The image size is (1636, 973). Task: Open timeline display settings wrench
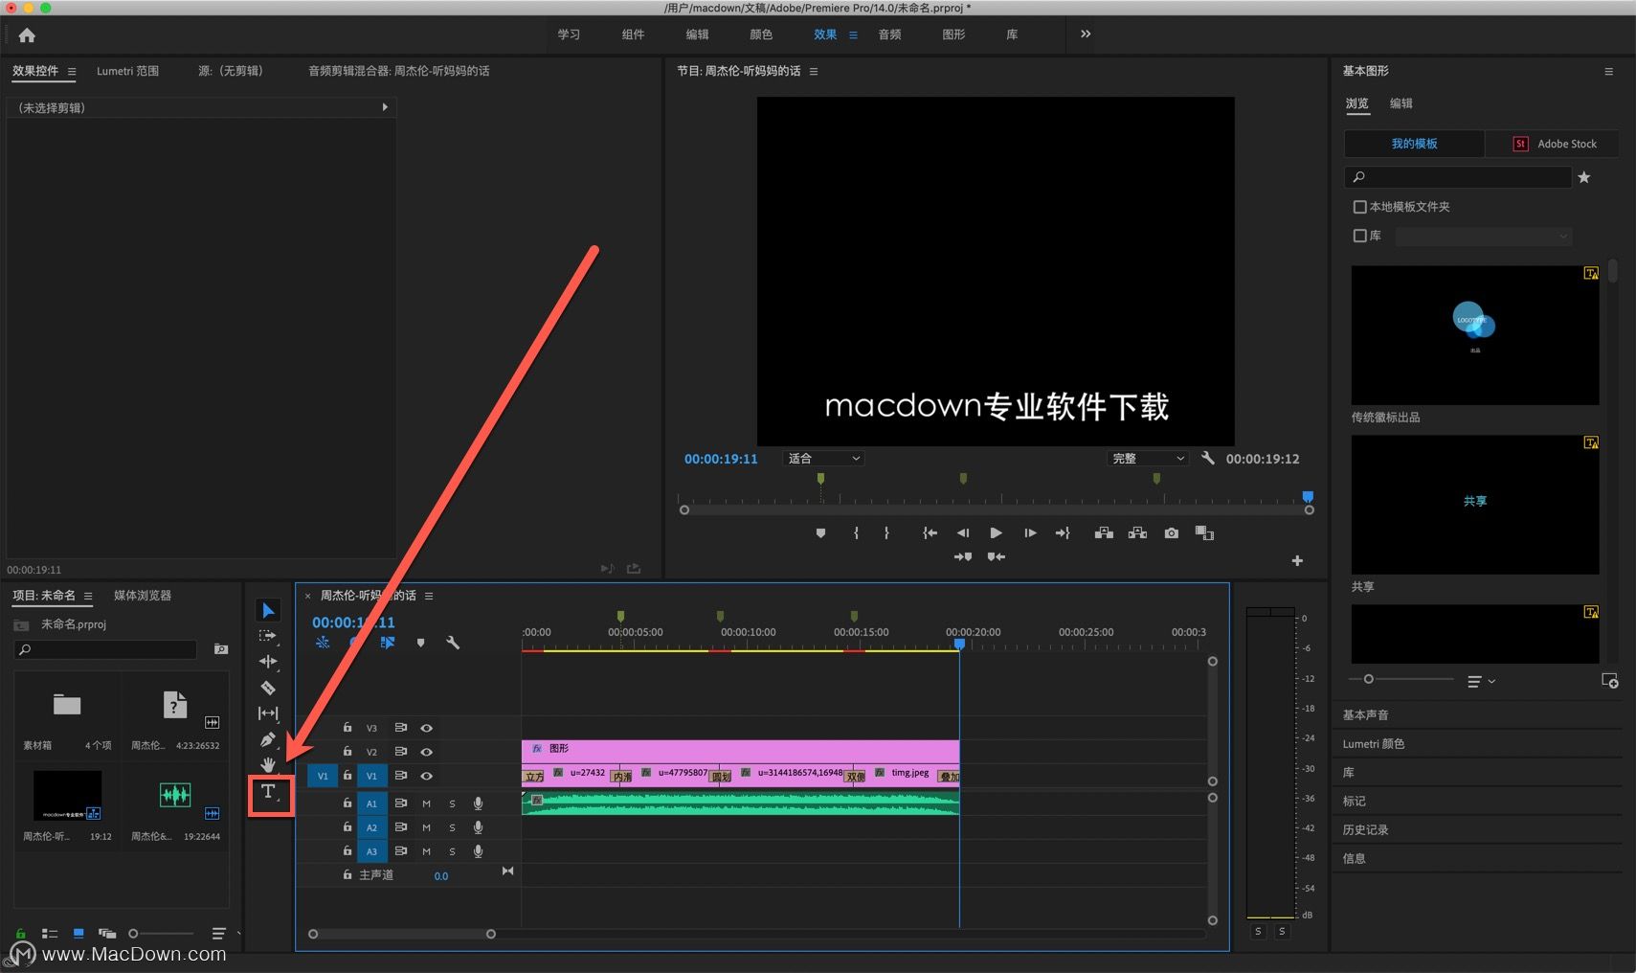[x=453, y=643]
